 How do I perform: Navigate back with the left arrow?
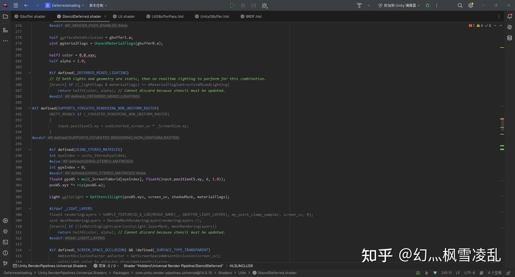[26, 5]
